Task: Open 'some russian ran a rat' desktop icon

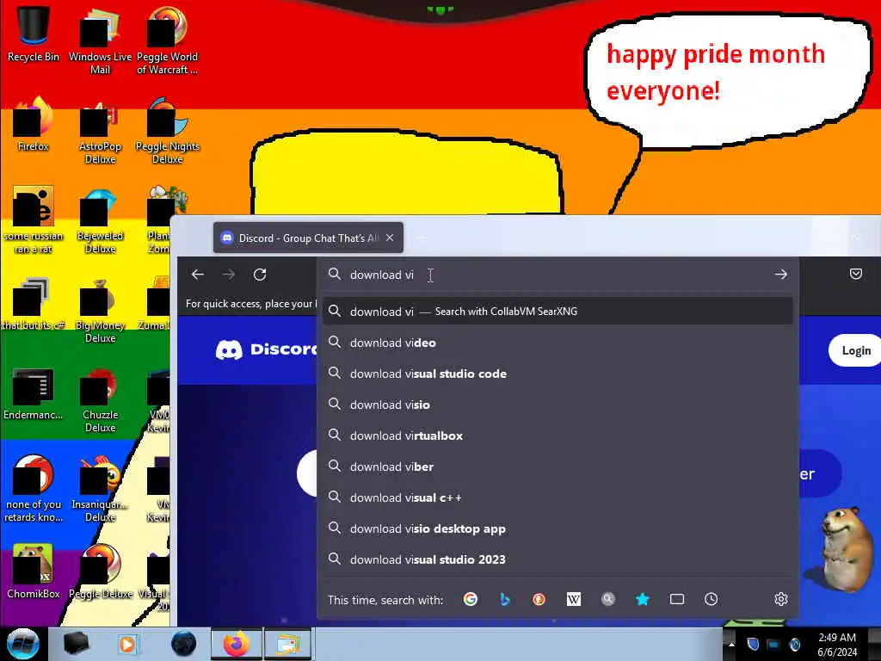Action: tap(34, 220)
